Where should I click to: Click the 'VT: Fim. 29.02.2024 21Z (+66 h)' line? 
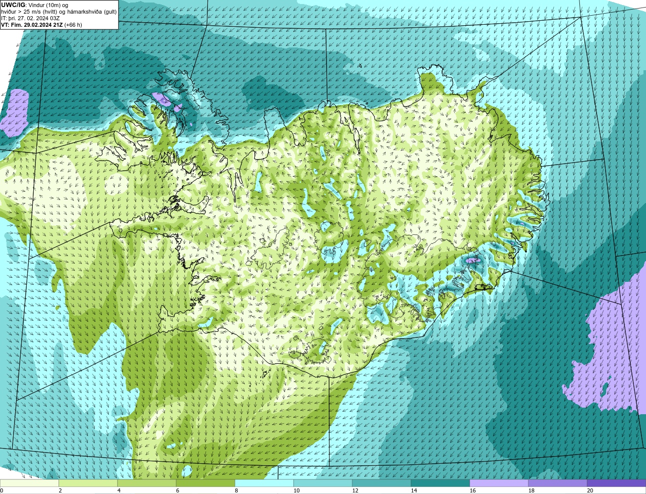point(41,25)
